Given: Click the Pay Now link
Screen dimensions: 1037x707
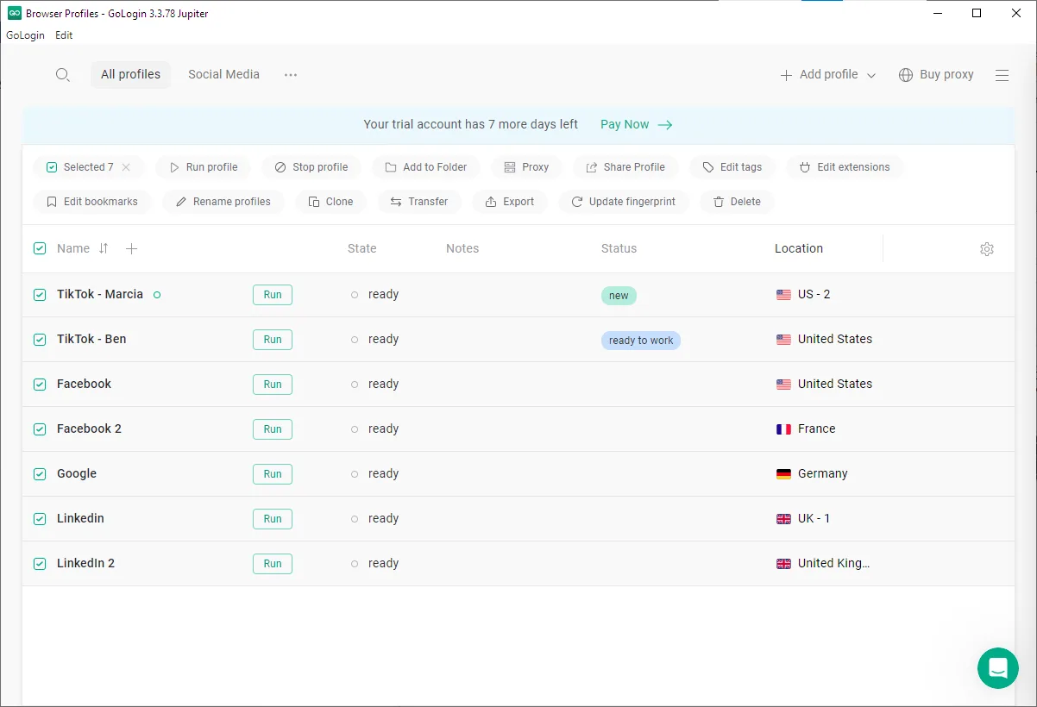Looking at the screenshot, I should point(636,124).
